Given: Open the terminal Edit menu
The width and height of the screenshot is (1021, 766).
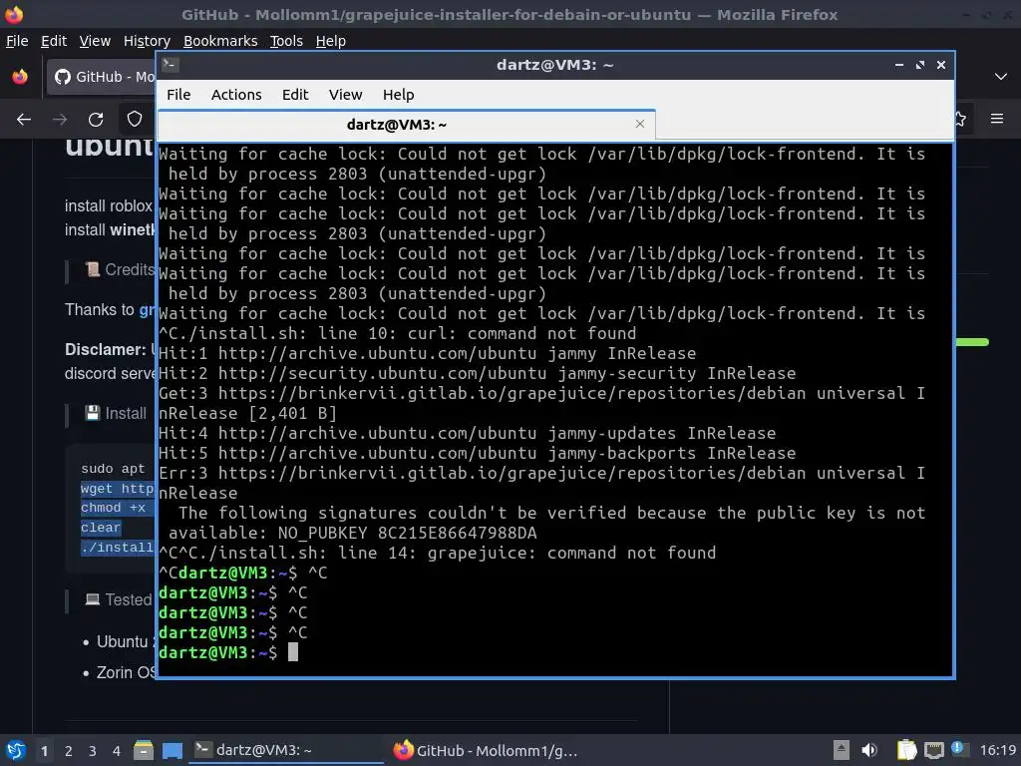Looking at the screenshot, I should [x=295, y=95].
